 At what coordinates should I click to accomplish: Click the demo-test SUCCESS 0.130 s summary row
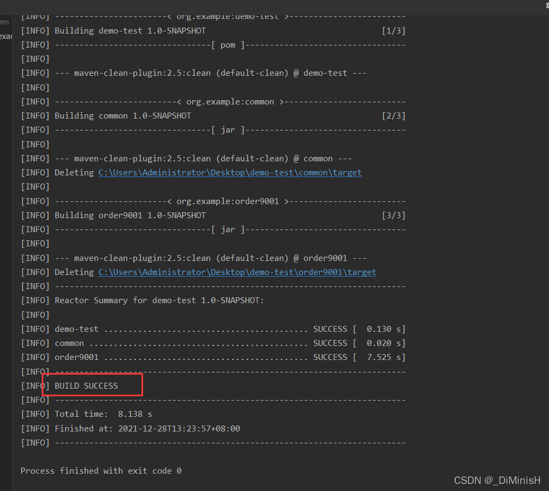[x=213, y=329]
